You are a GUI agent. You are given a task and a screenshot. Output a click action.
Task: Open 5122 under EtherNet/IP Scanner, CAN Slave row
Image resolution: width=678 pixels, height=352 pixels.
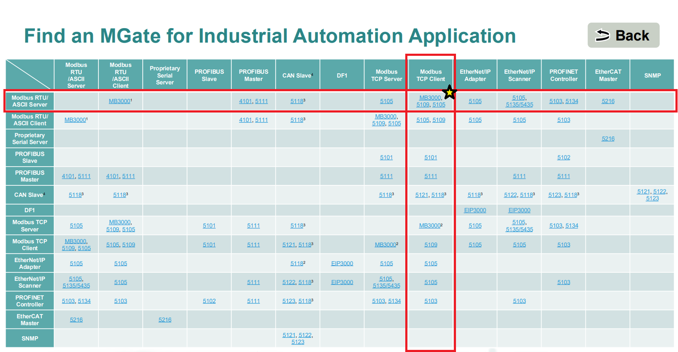[x=511, y=195]
